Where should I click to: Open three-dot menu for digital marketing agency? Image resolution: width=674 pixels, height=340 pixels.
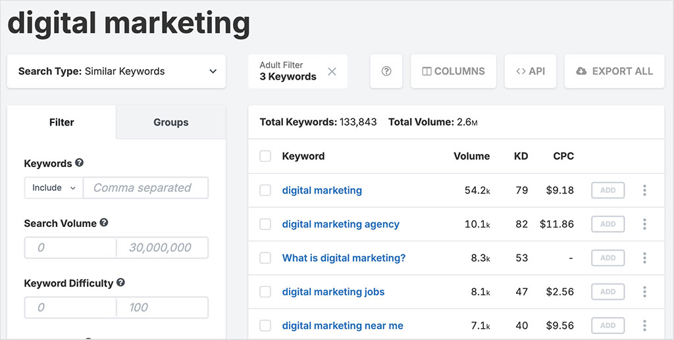coord(644,224)
